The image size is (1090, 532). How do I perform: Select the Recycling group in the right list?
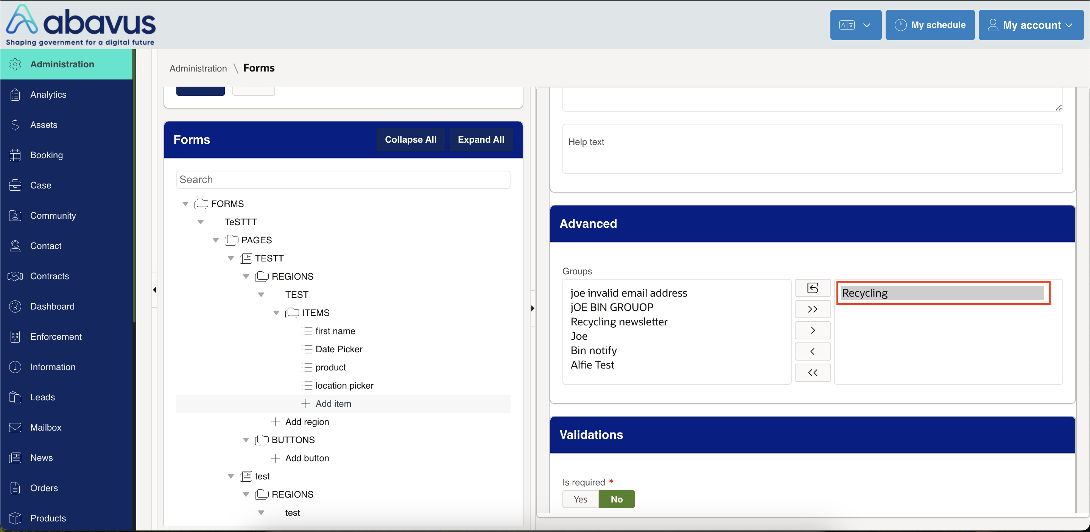[943, 292]
